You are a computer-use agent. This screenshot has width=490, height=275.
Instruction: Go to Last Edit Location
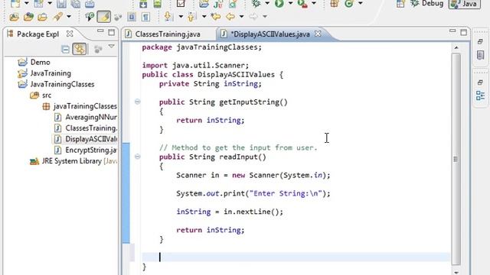tap(215, 17)
